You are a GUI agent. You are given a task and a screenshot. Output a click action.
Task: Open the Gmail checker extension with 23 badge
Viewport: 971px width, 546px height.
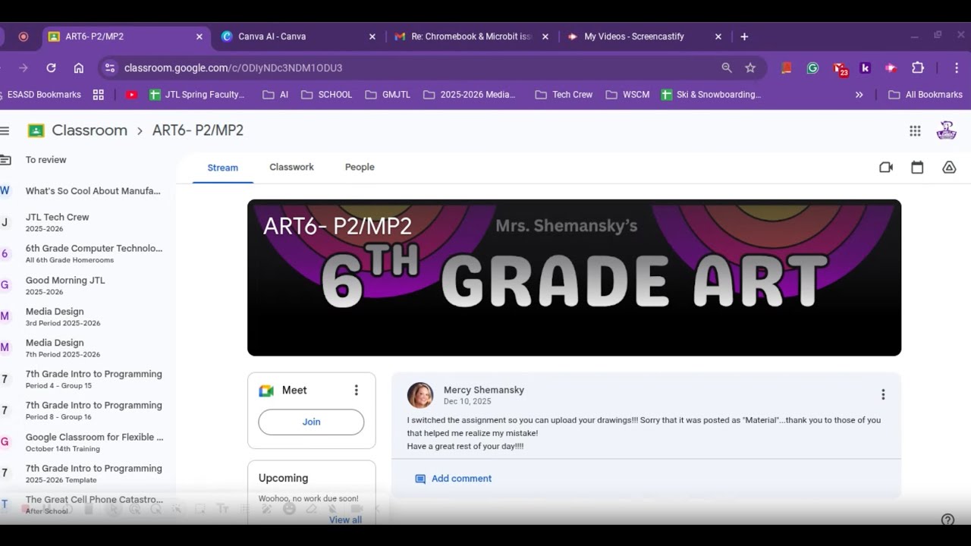pos(840,68)
